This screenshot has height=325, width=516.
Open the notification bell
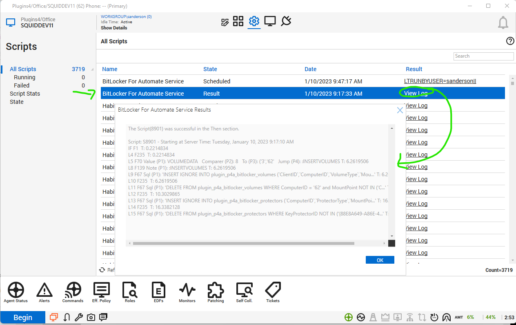pyautogui.click(x=503, y=22)
